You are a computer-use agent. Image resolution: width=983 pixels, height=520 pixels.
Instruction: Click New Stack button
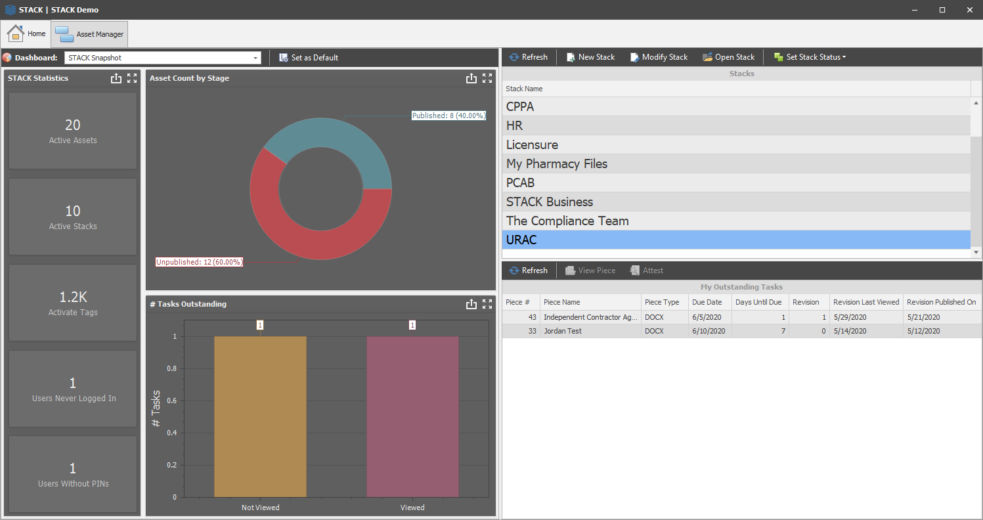[x=590, y=57]
